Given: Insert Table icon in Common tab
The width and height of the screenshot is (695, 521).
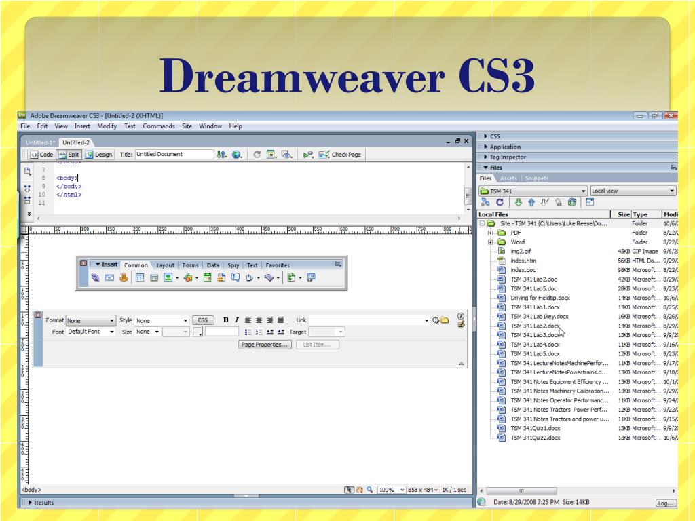Looking at the screenshot, I should (140, 277).
